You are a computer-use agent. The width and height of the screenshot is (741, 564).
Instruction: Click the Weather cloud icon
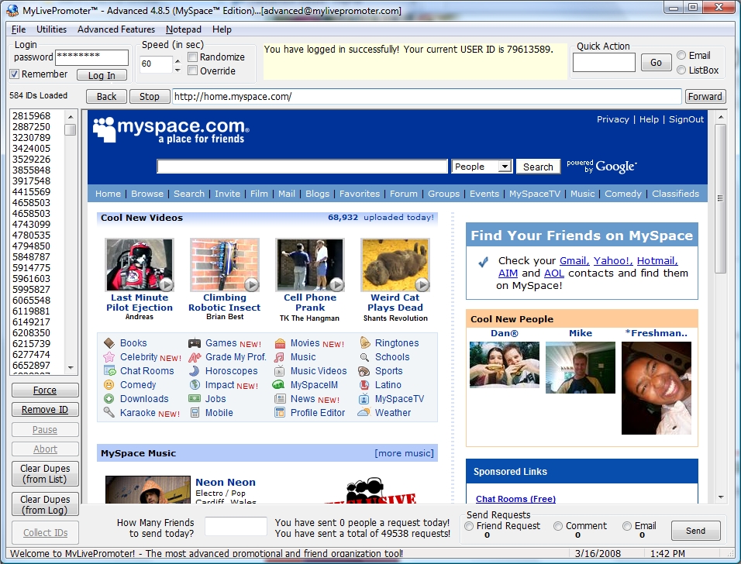364,412
